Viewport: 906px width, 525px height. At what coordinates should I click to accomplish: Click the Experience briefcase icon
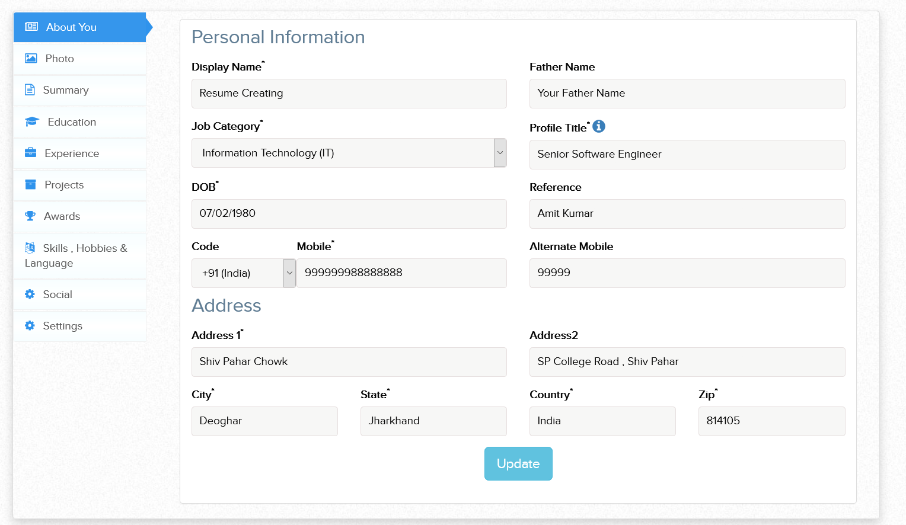coord(30,152)
